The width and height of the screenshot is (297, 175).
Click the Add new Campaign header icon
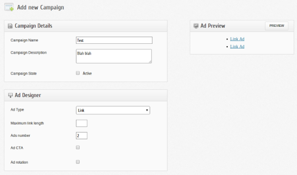pos(9,7)
